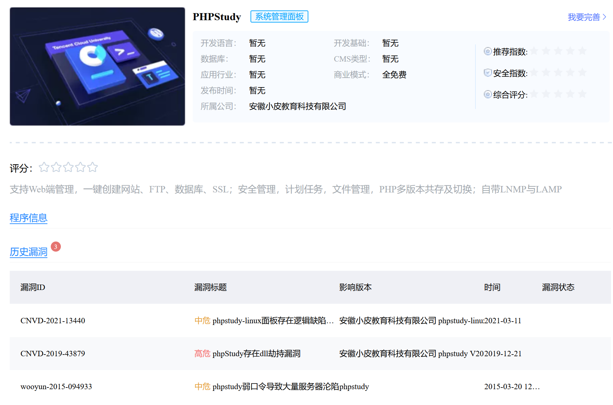
Task: Click the red 3 badge on 历史漏洞
Action: click(56, 247)
